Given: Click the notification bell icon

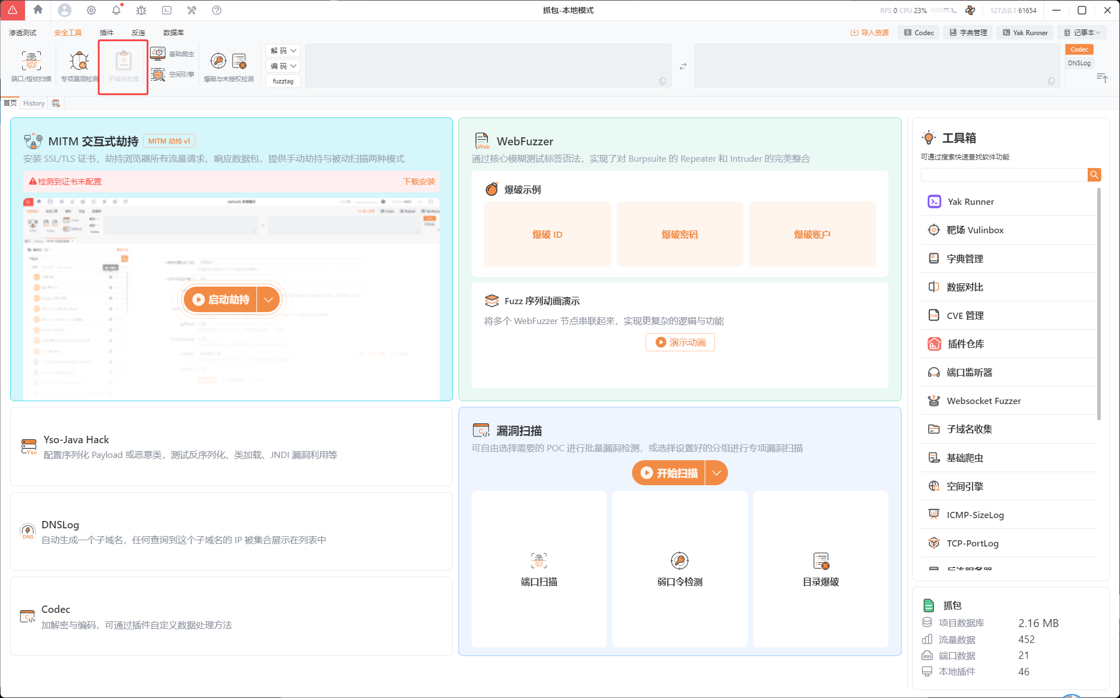Looking at the screenshot, I should pos(116,10).
